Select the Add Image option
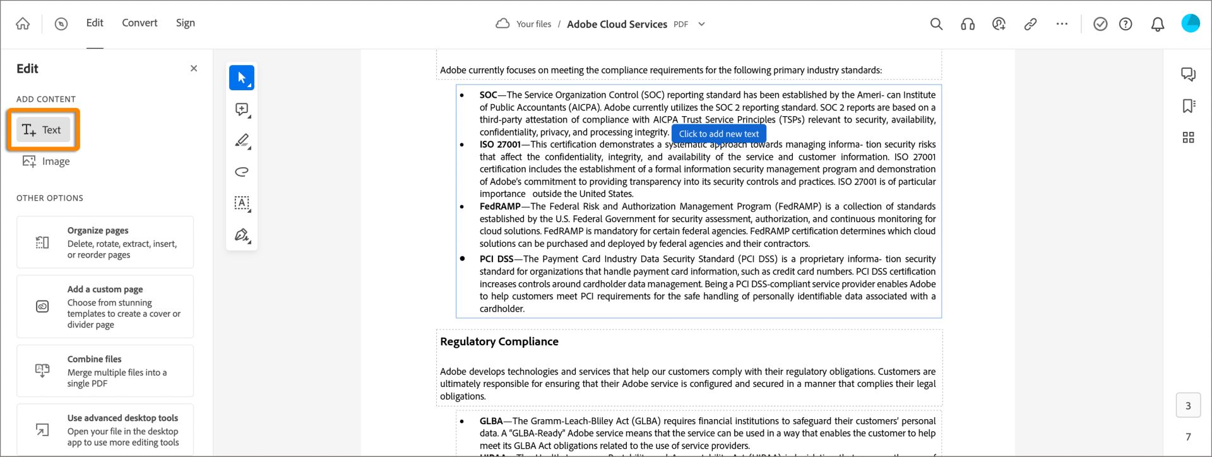Image resolution: width=1212 pixels, height=457 pixels. pos(46,162)
